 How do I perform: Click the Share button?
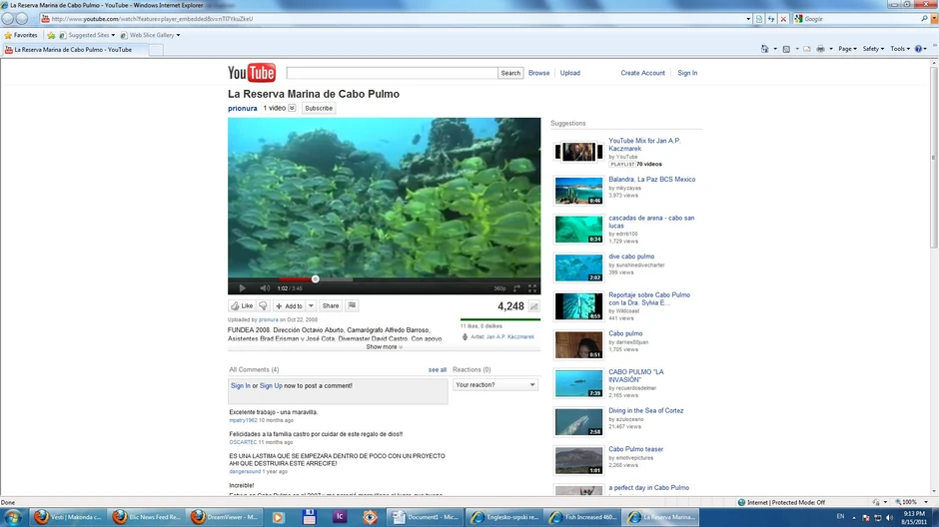[331, 306]
